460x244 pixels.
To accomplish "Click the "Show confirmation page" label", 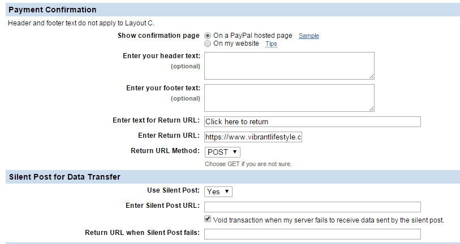I will click(x=158, y=36).
